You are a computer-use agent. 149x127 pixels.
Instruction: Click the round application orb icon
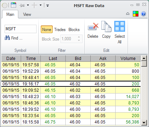[x=5, y=5]
